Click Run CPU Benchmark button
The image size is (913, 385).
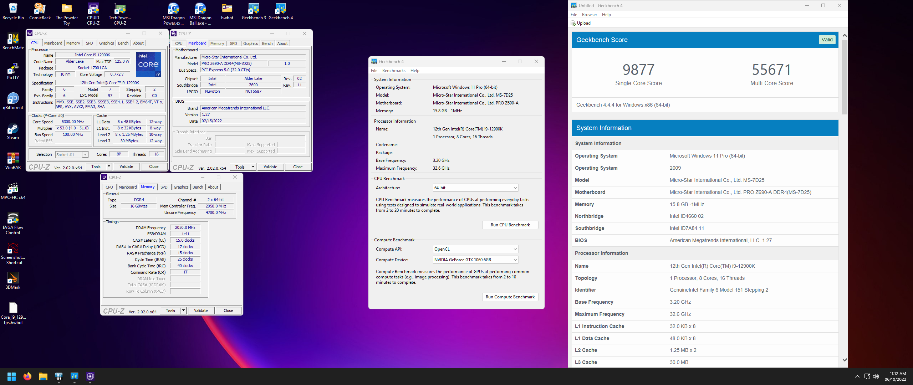pyautogui.click(x=510, y=225)
